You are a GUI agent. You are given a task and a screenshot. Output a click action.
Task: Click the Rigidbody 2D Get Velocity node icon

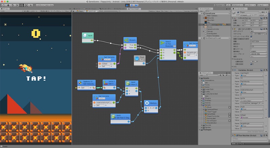click(80, 83)
